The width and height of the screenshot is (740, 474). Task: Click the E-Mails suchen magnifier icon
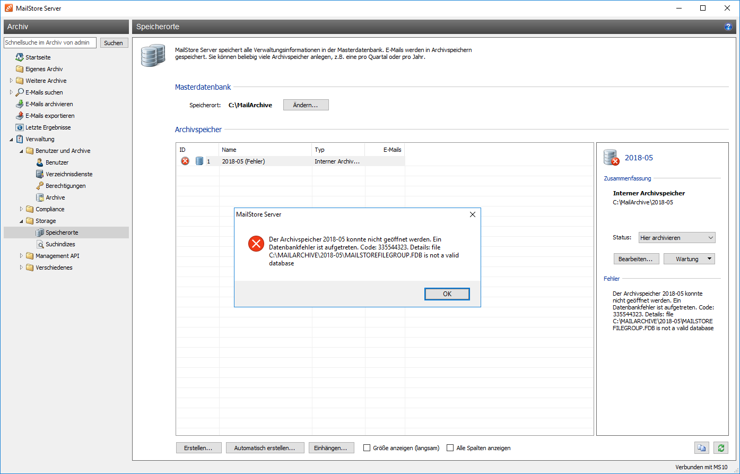(x=20, y=92)
